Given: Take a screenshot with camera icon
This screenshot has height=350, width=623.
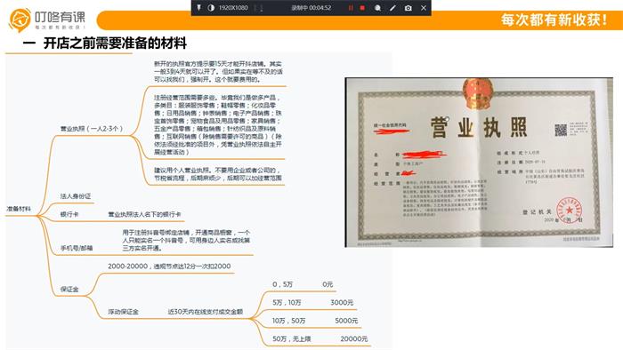Looking at the screenshot, I should point(408,7).
